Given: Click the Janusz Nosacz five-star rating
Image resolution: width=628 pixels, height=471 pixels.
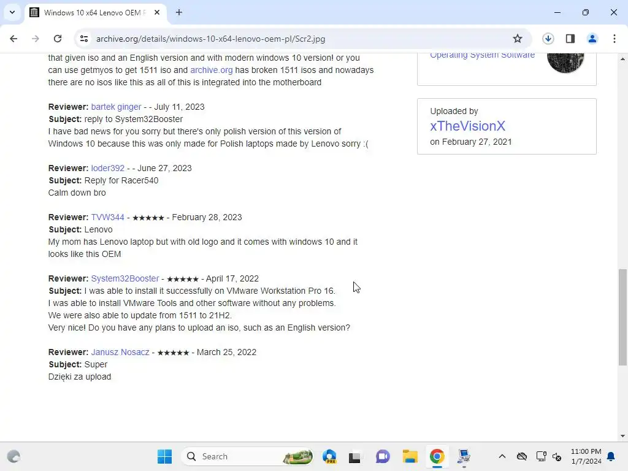Looking at the screenshot, I should pyautogui.click(x=173, y=353).
